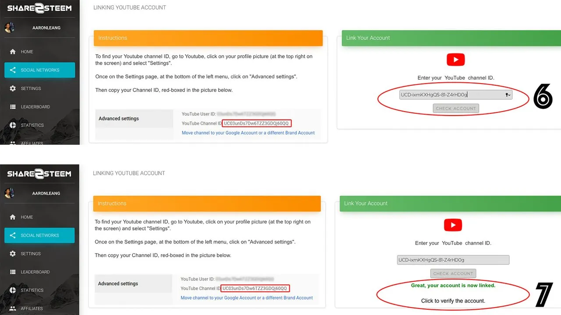
Task: Click the AARONLEANG avatar picture in top screenshot
Action: 9,28
